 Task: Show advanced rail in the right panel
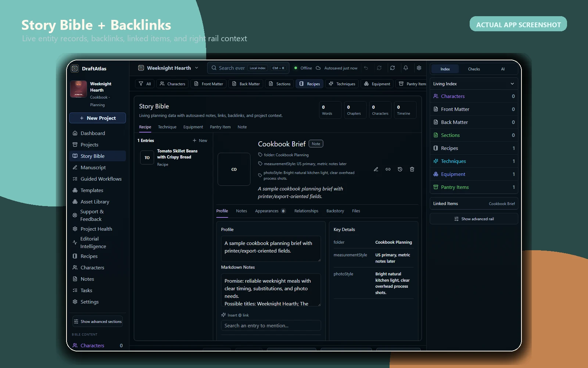[x=474, y=219]
